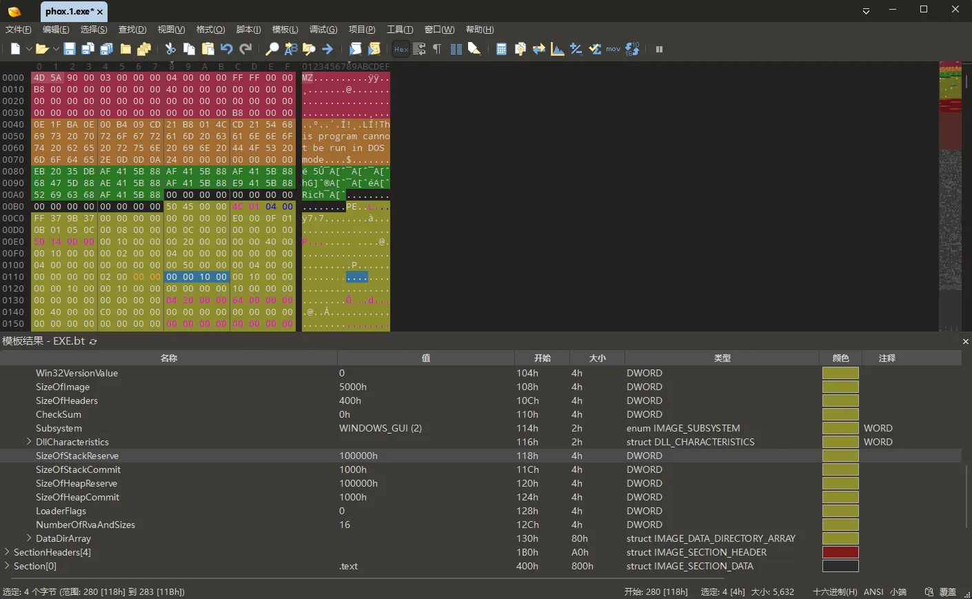The width and height of the screenshot is (972, 599).
Task: Open the 查找(D) menu
Action: [132, 30]
